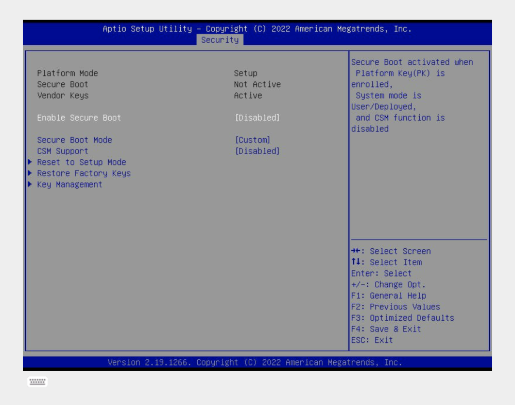515x405 pixels.
Task: Click the ESC: Exit hint
Action: [x=372, y=340]
